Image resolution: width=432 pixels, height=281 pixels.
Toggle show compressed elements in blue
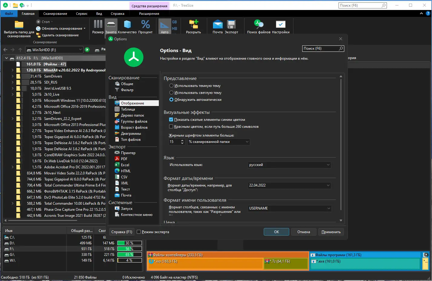tap(171, 120)
